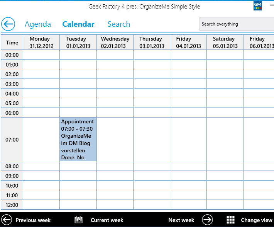The height and width of the screenshot is (227, 274).
Task: Open the Agenda tab
Action: pos(38,24)
